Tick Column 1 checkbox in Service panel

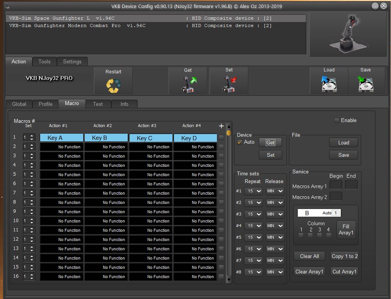click(301, 235)
